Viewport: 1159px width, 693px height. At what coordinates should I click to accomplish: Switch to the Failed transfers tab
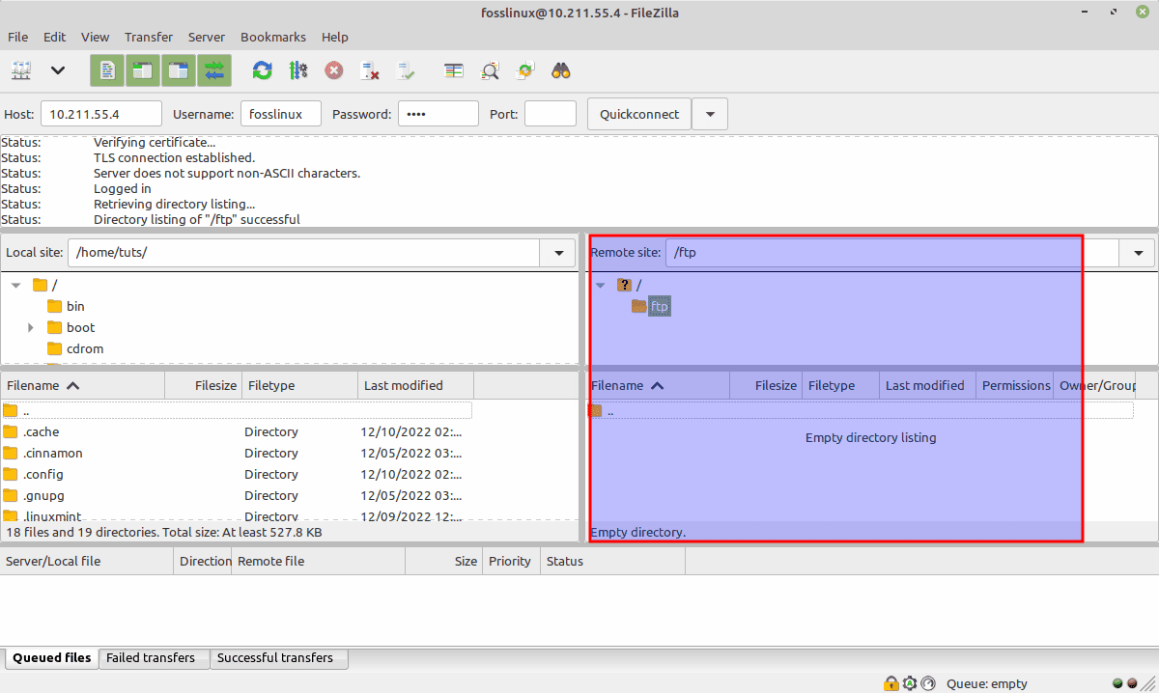[x=153, y=658]
